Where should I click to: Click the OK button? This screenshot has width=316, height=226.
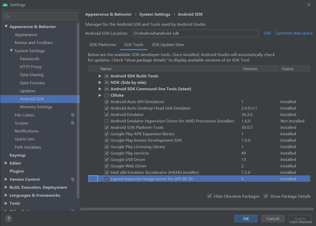[x=246, y=219]
